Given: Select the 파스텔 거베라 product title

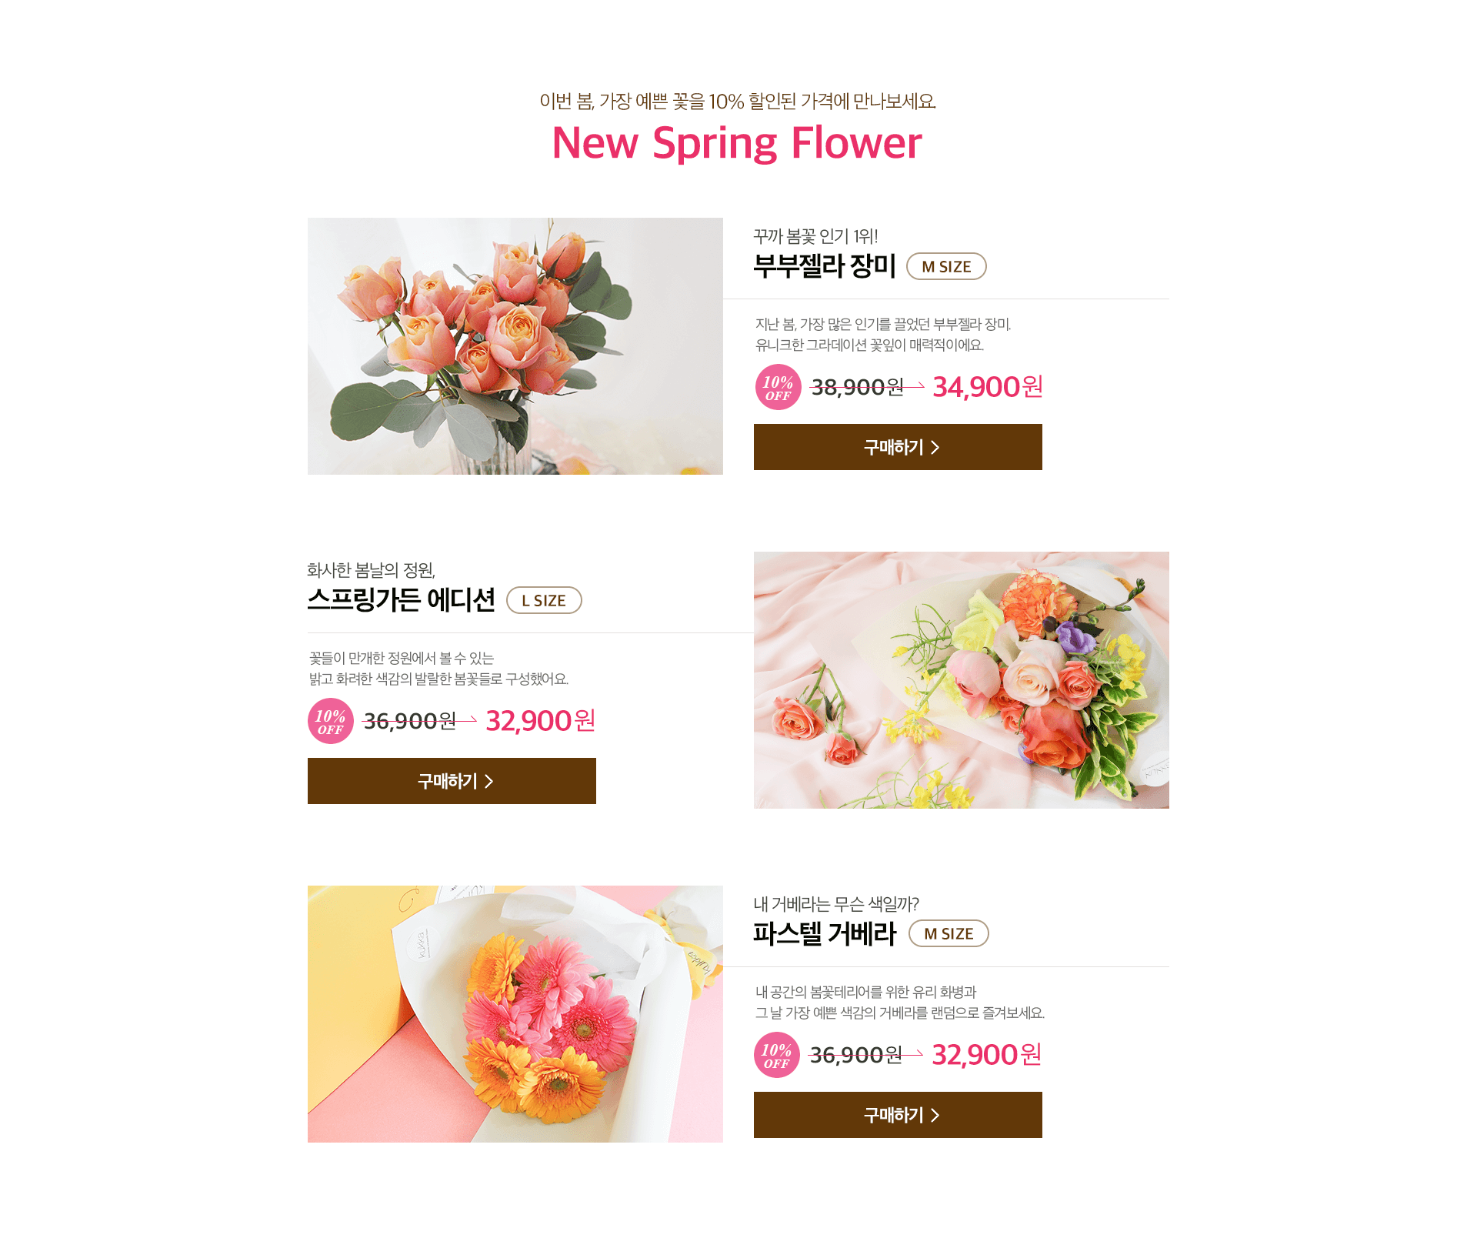Looking at the screenshot, I should pyautogui.click(x=825, y=934).
